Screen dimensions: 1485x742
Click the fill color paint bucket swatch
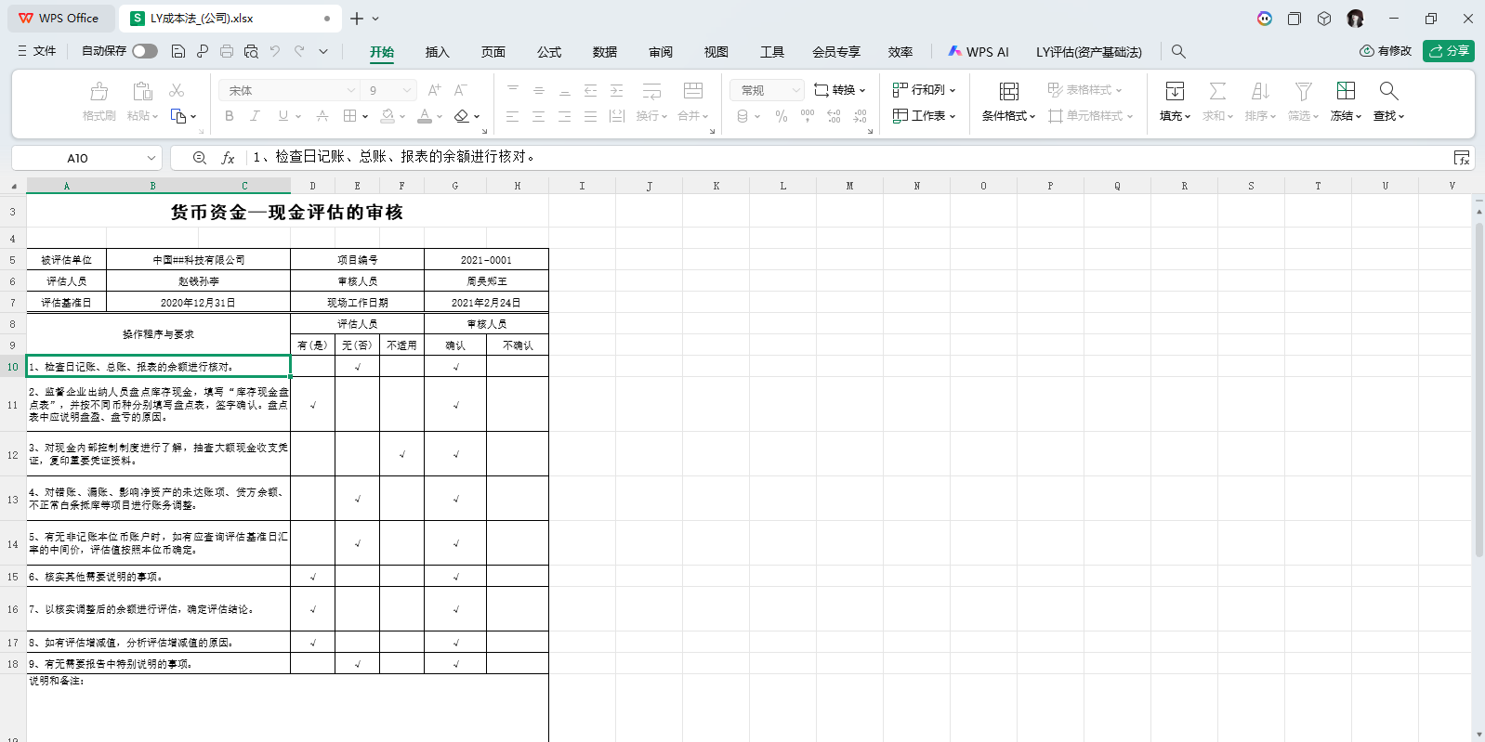(388, 116)
